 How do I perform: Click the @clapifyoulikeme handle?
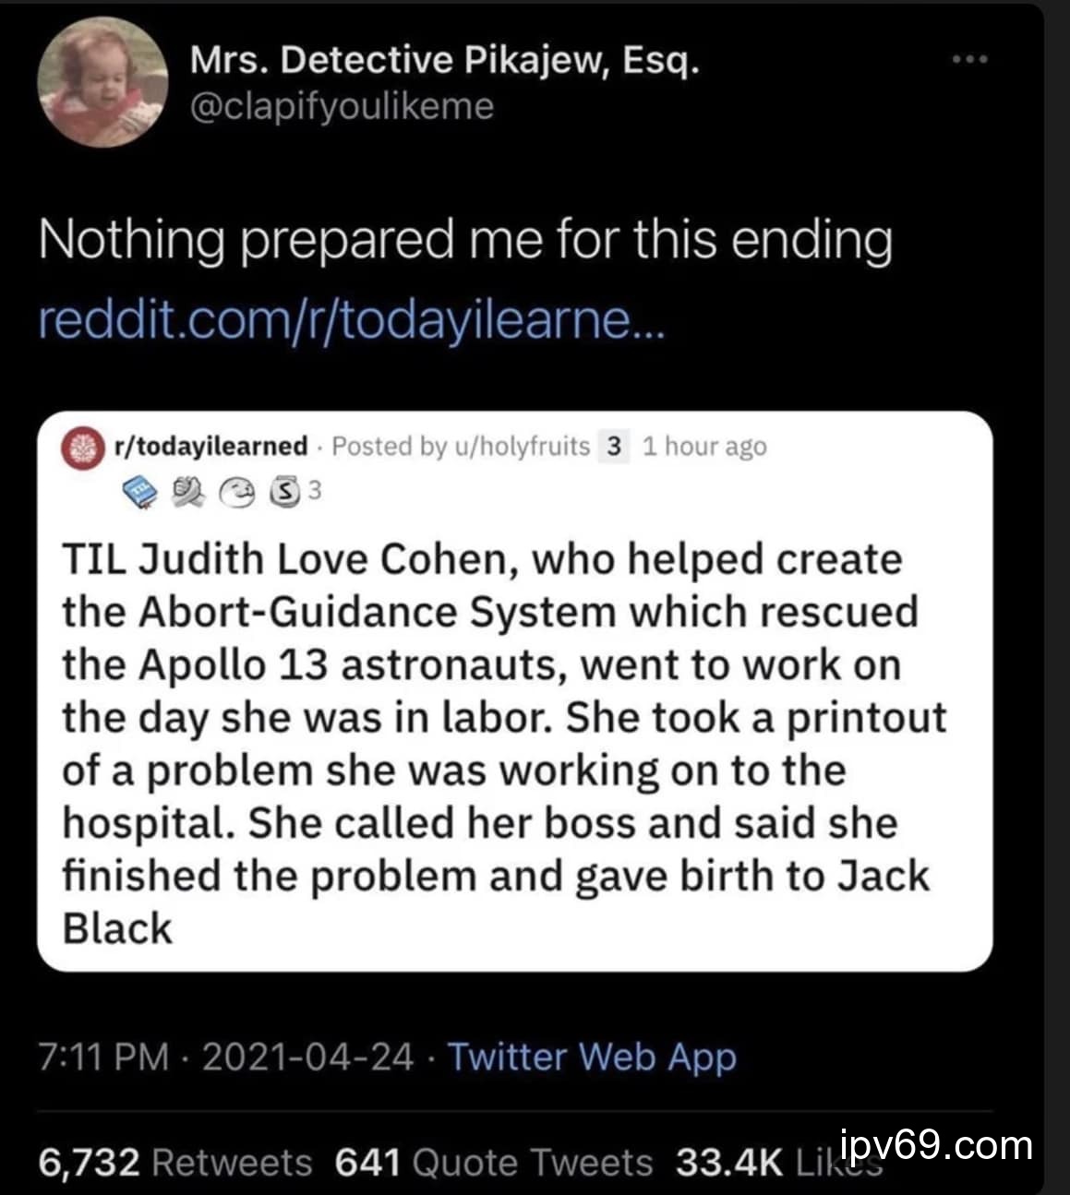pyautogui.click(x=342, y=106)
